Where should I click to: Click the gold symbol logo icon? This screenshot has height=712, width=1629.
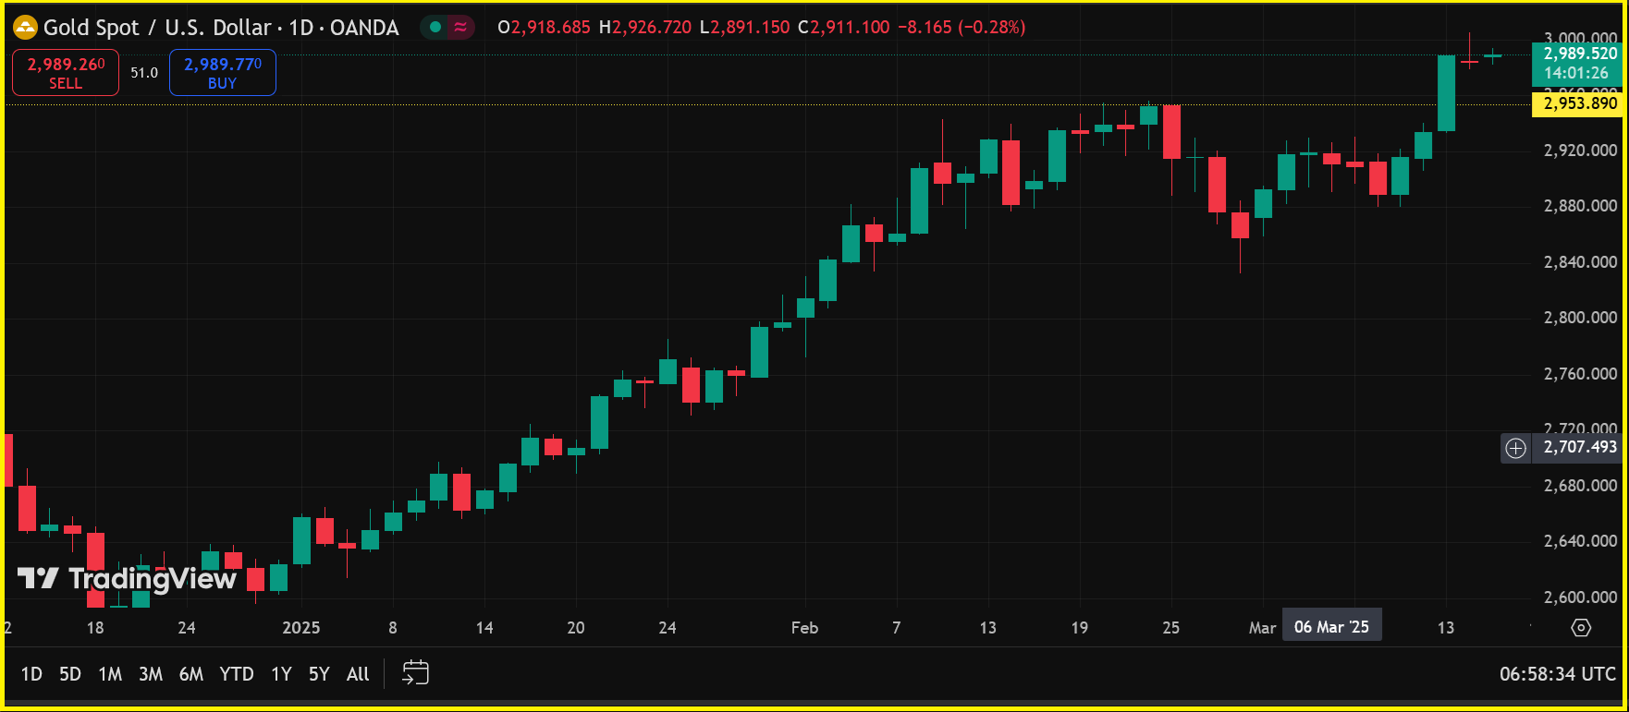tap(25, 28)
